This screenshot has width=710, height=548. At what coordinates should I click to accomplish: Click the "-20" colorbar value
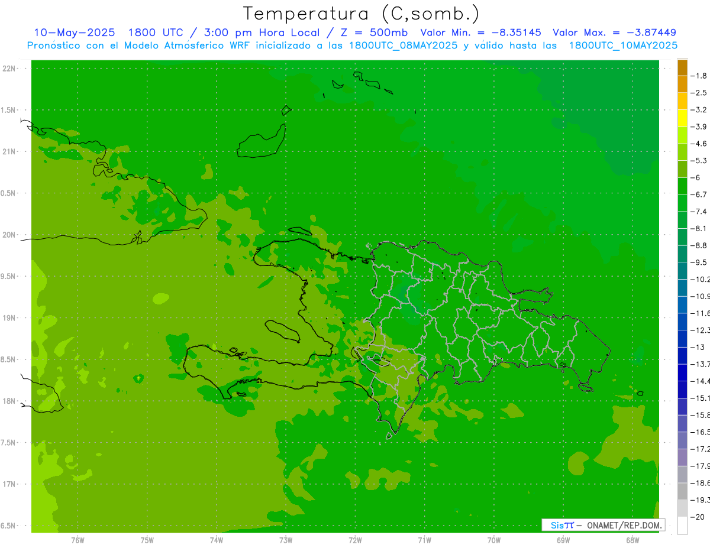point(698,517)
